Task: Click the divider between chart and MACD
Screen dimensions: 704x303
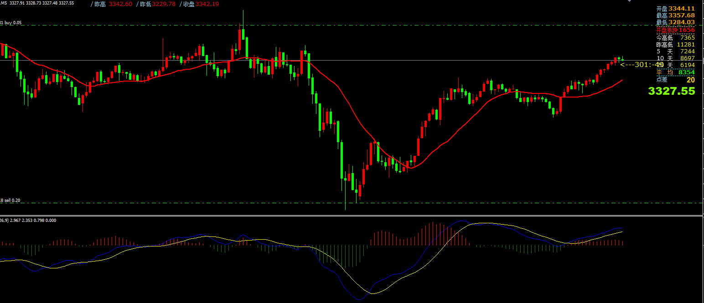Action: 351,216
